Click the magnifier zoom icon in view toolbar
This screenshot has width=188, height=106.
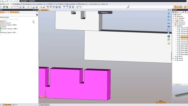click(x=169, y=33)
